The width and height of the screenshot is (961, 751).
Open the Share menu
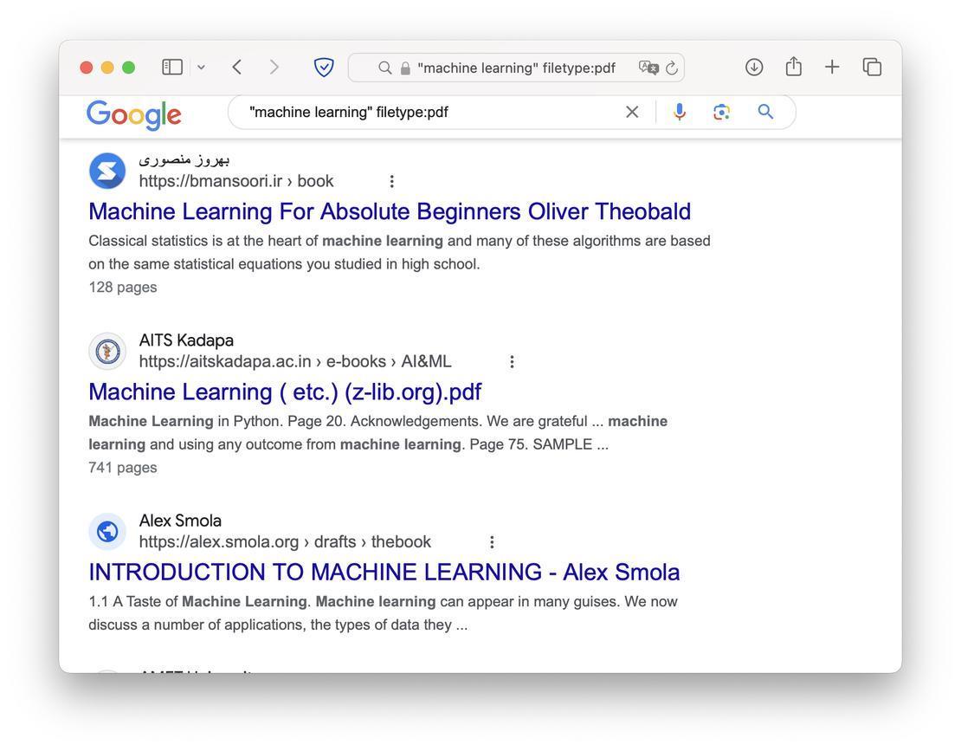click(x=794, y=66)
